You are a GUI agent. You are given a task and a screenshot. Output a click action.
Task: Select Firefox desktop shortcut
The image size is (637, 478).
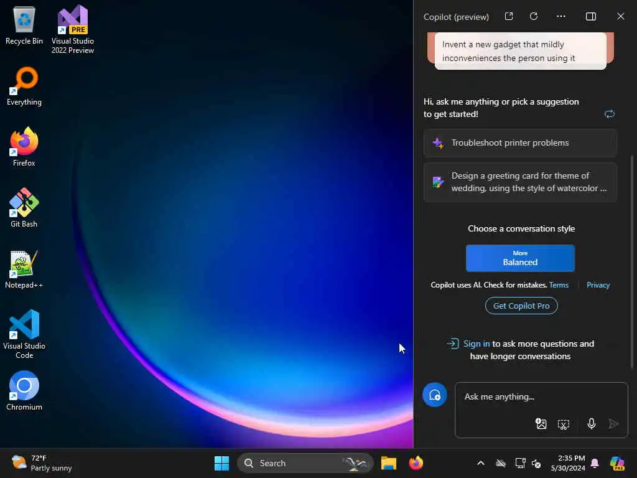(x=24, y=147)
